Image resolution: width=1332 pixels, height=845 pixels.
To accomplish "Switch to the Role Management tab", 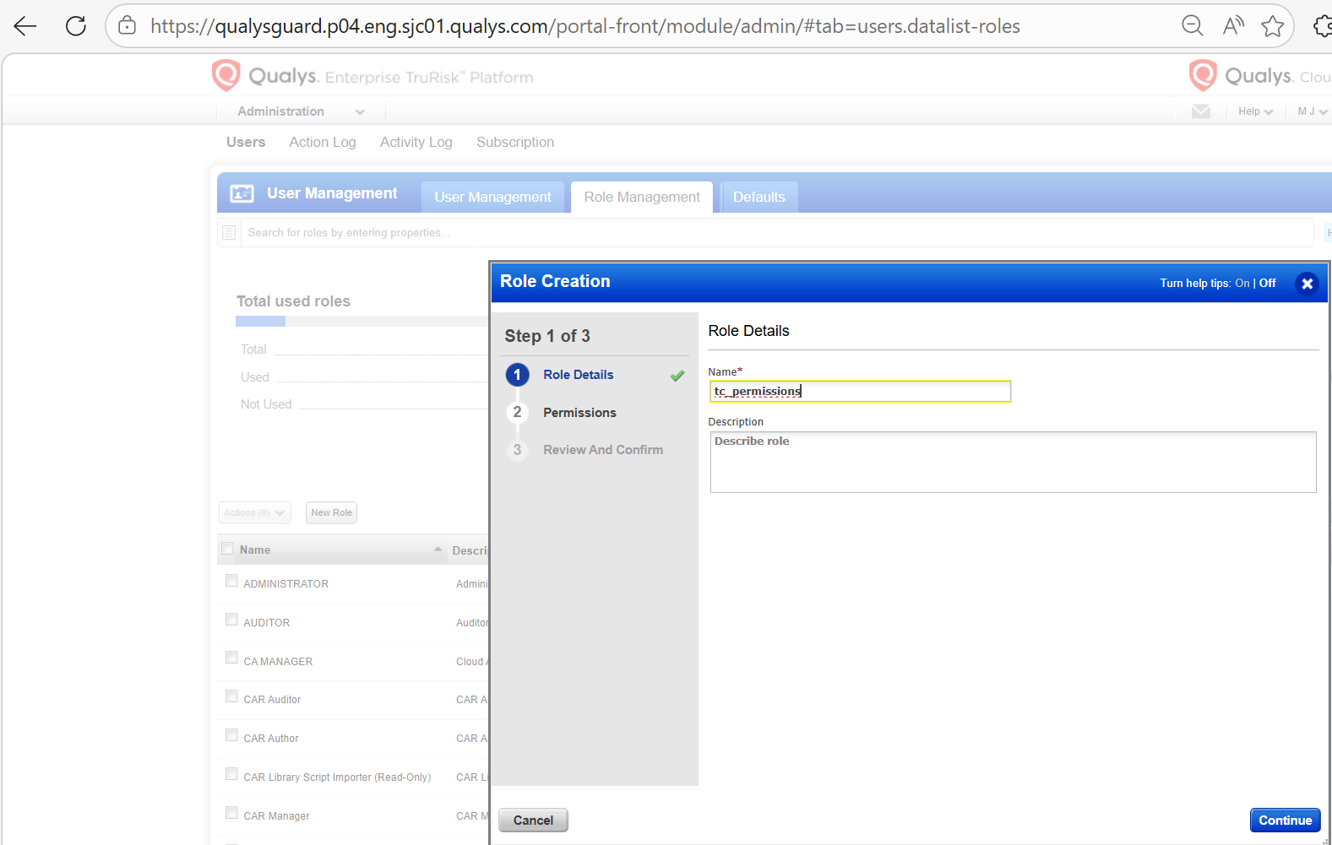I will click(x=642, y=197).
